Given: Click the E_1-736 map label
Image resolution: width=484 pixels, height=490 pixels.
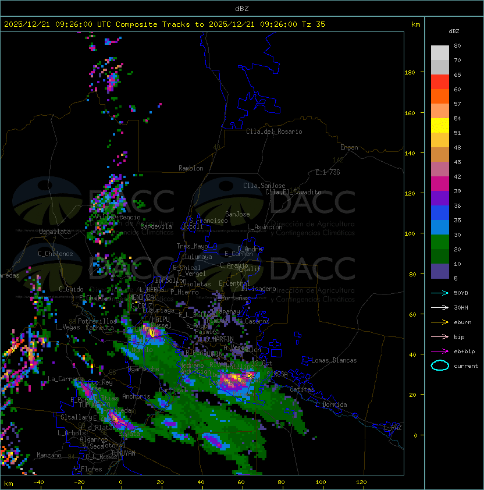Looking at the screenshot, I should coord(328,172).
